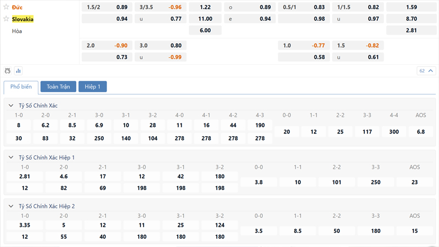Star the Slovakia team as favorite

pos(7,19)
